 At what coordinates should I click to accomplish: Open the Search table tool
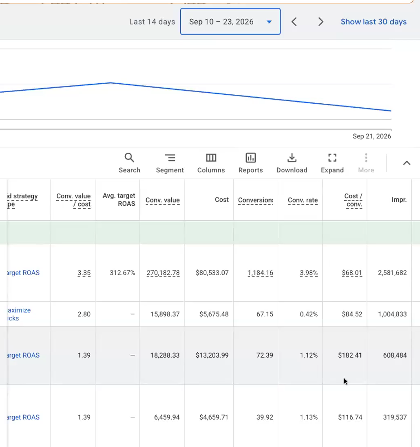pyautogui.click(x=129, y=163)
